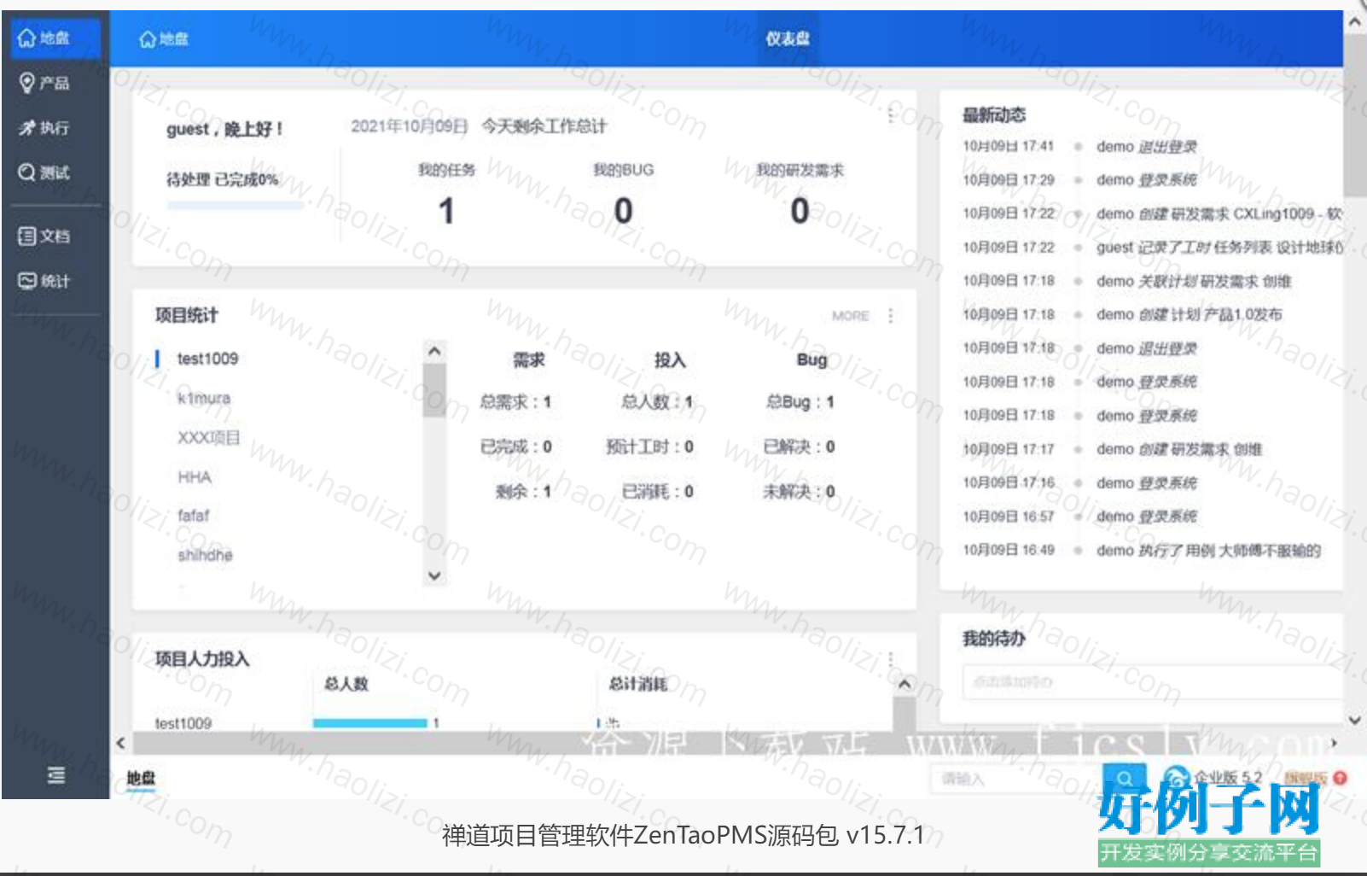Screen dimensions: 1367x876
Task: Click the blue search magnifier button
Action: click(x=1125, y=779)
